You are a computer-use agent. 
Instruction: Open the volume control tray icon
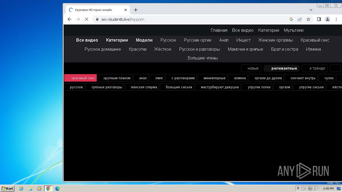click(304, 189)
